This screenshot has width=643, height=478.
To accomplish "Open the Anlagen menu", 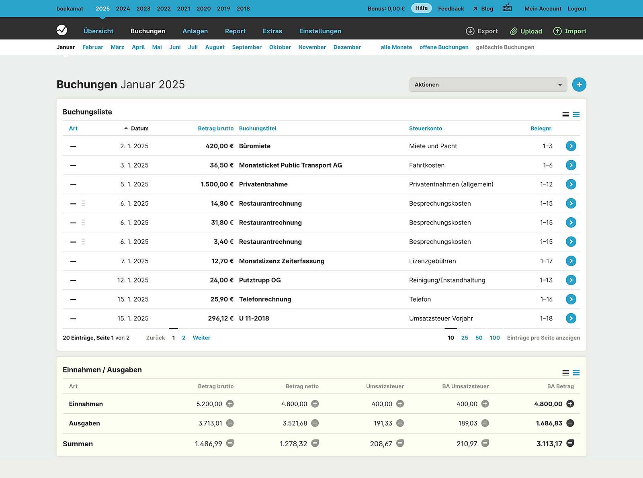I will pos(195,31).
